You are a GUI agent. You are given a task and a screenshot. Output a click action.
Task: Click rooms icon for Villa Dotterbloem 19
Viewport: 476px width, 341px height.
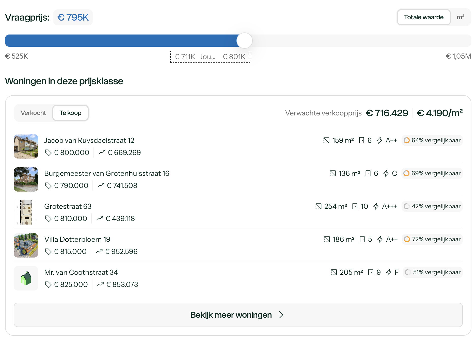pos(362,239)
